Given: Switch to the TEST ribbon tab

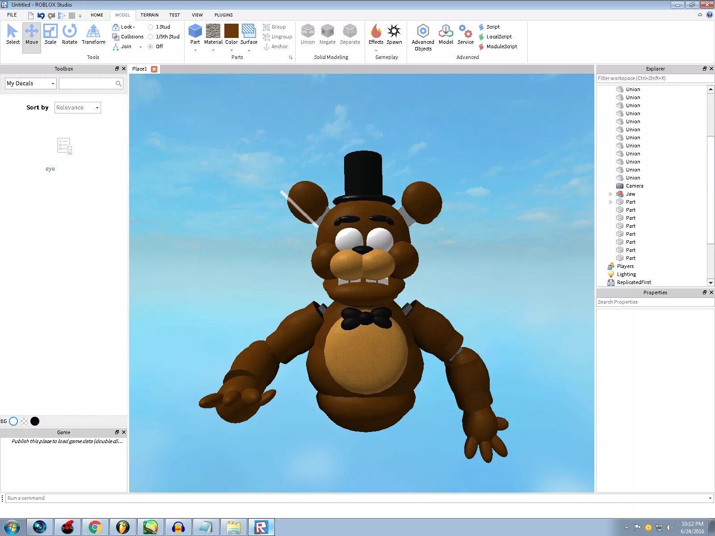Looking at the screenshot, I should [174, 15].
